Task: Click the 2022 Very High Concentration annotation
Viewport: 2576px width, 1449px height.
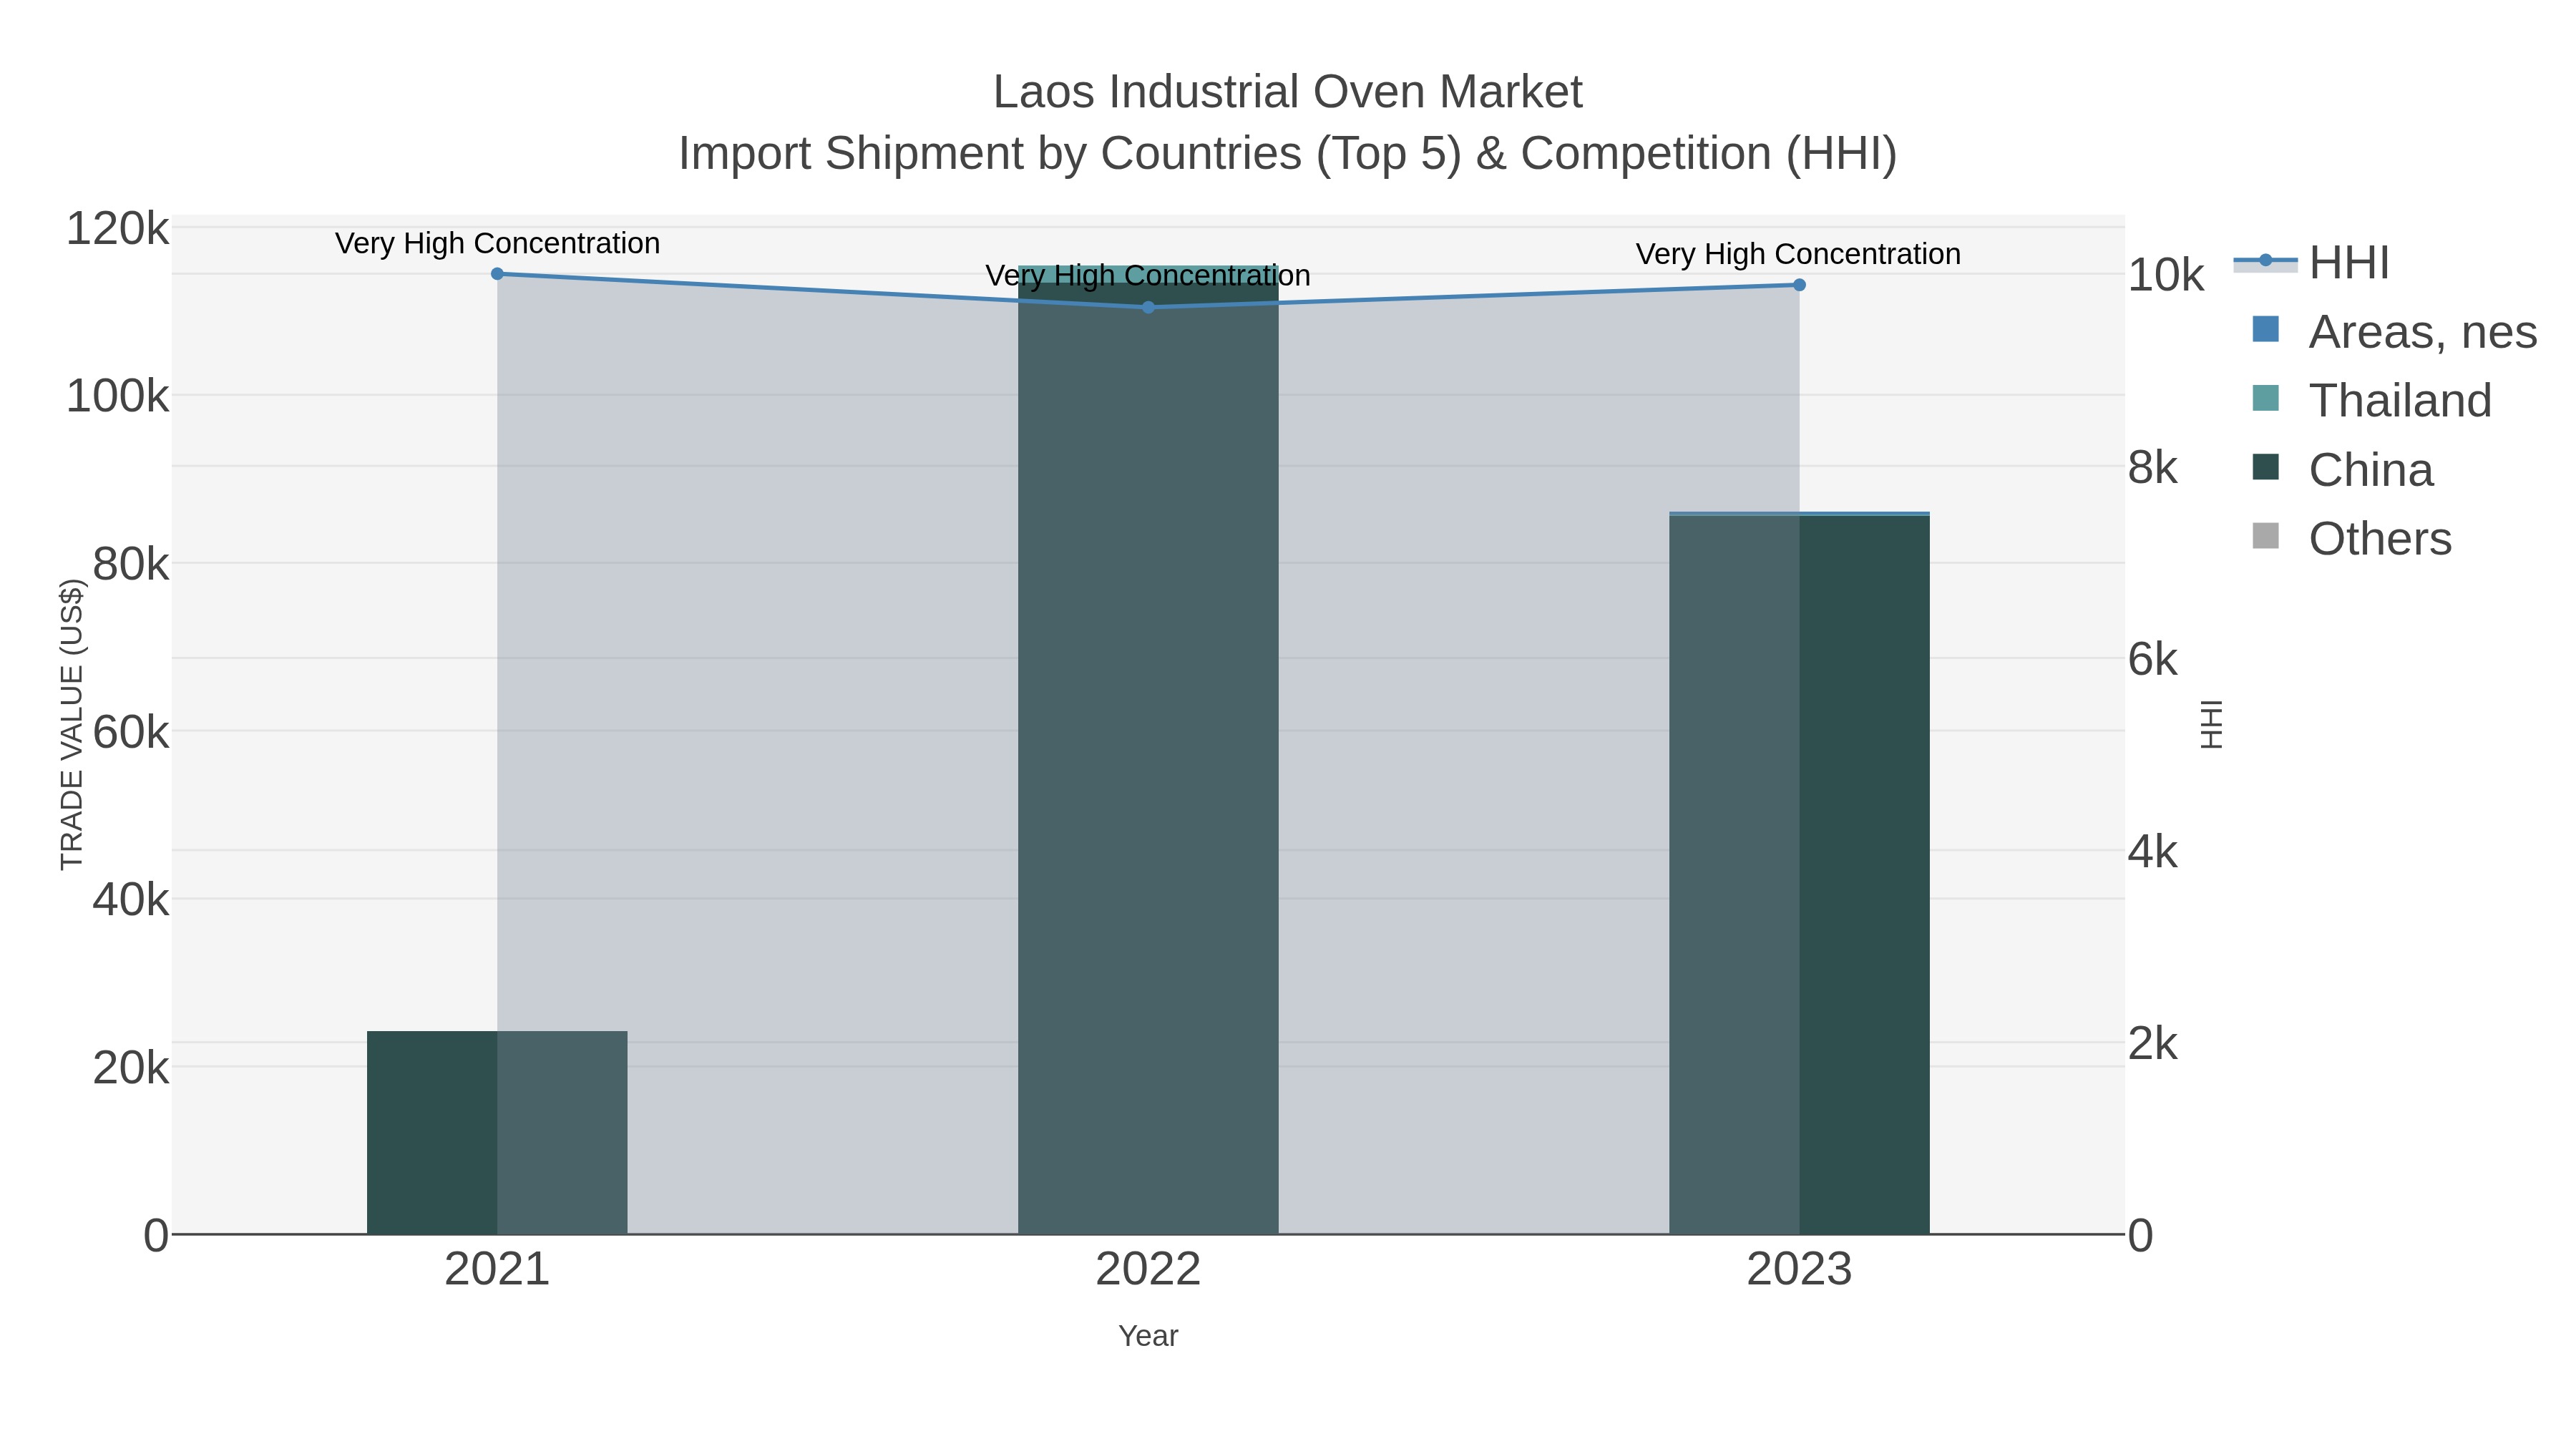Action: pyautogui.click(x=1148, y=275)
